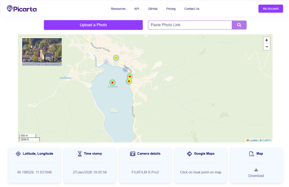Zoom out the map with minus
The height and width of the screenshot is (187, 289).
pyautogui.click(x=266, y=47)
